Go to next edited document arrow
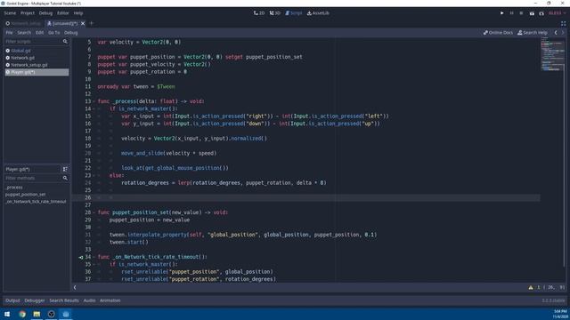The width and height of the screenshot is (570, 320). click(x=563, y=33)
